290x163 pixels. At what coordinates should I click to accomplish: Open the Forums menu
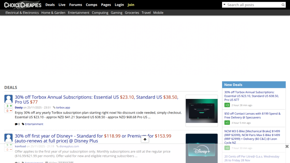pyautogui.click(x=76, y=5)
